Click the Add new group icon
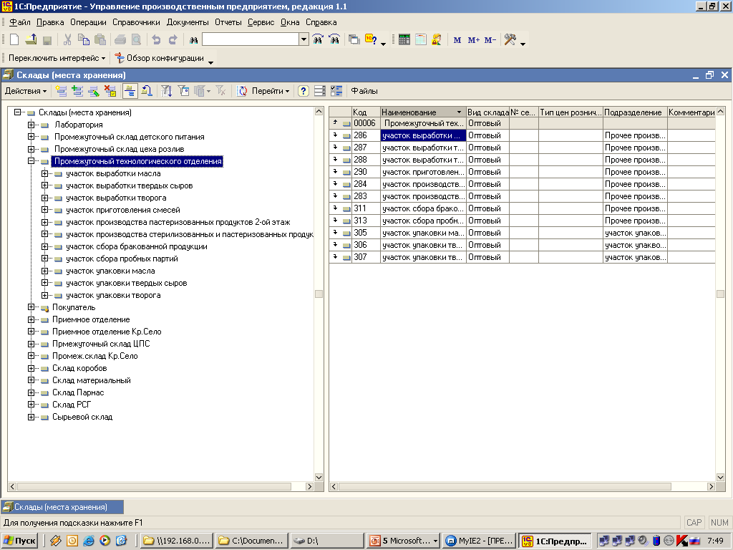Screen dimensions: 733x550 click(77, 91)
